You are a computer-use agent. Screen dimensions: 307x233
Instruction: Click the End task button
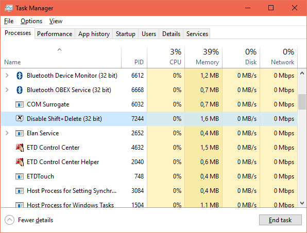[x=280, y=220]
